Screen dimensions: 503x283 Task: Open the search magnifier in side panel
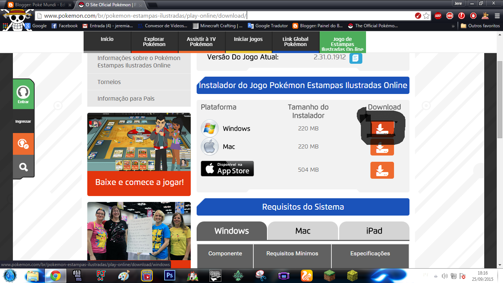click(24, 167)
